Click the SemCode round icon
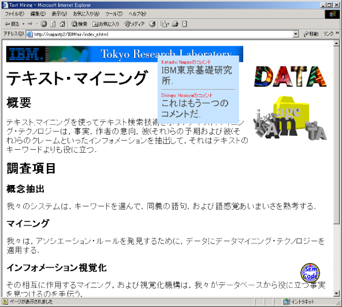The image size is (342, 307). (310, 273)
